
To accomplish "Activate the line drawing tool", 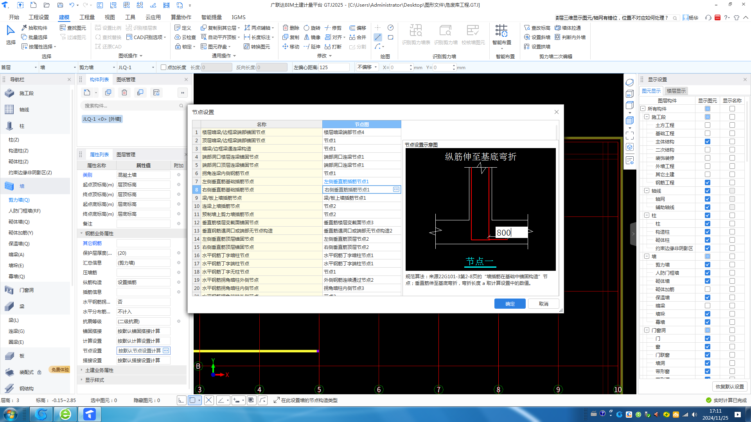I will click(378, 37).
